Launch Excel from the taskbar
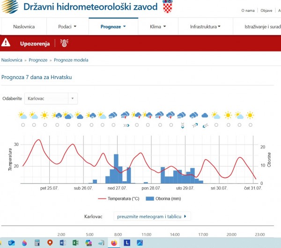 (75, 243)
